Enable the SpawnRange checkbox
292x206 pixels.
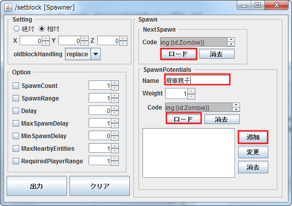pos(16,98)
